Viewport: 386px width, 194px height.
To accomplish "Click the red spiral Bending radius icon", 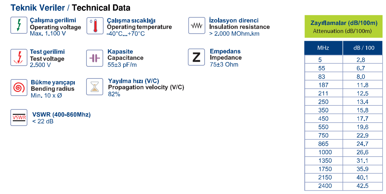I will tap(19, 88).
